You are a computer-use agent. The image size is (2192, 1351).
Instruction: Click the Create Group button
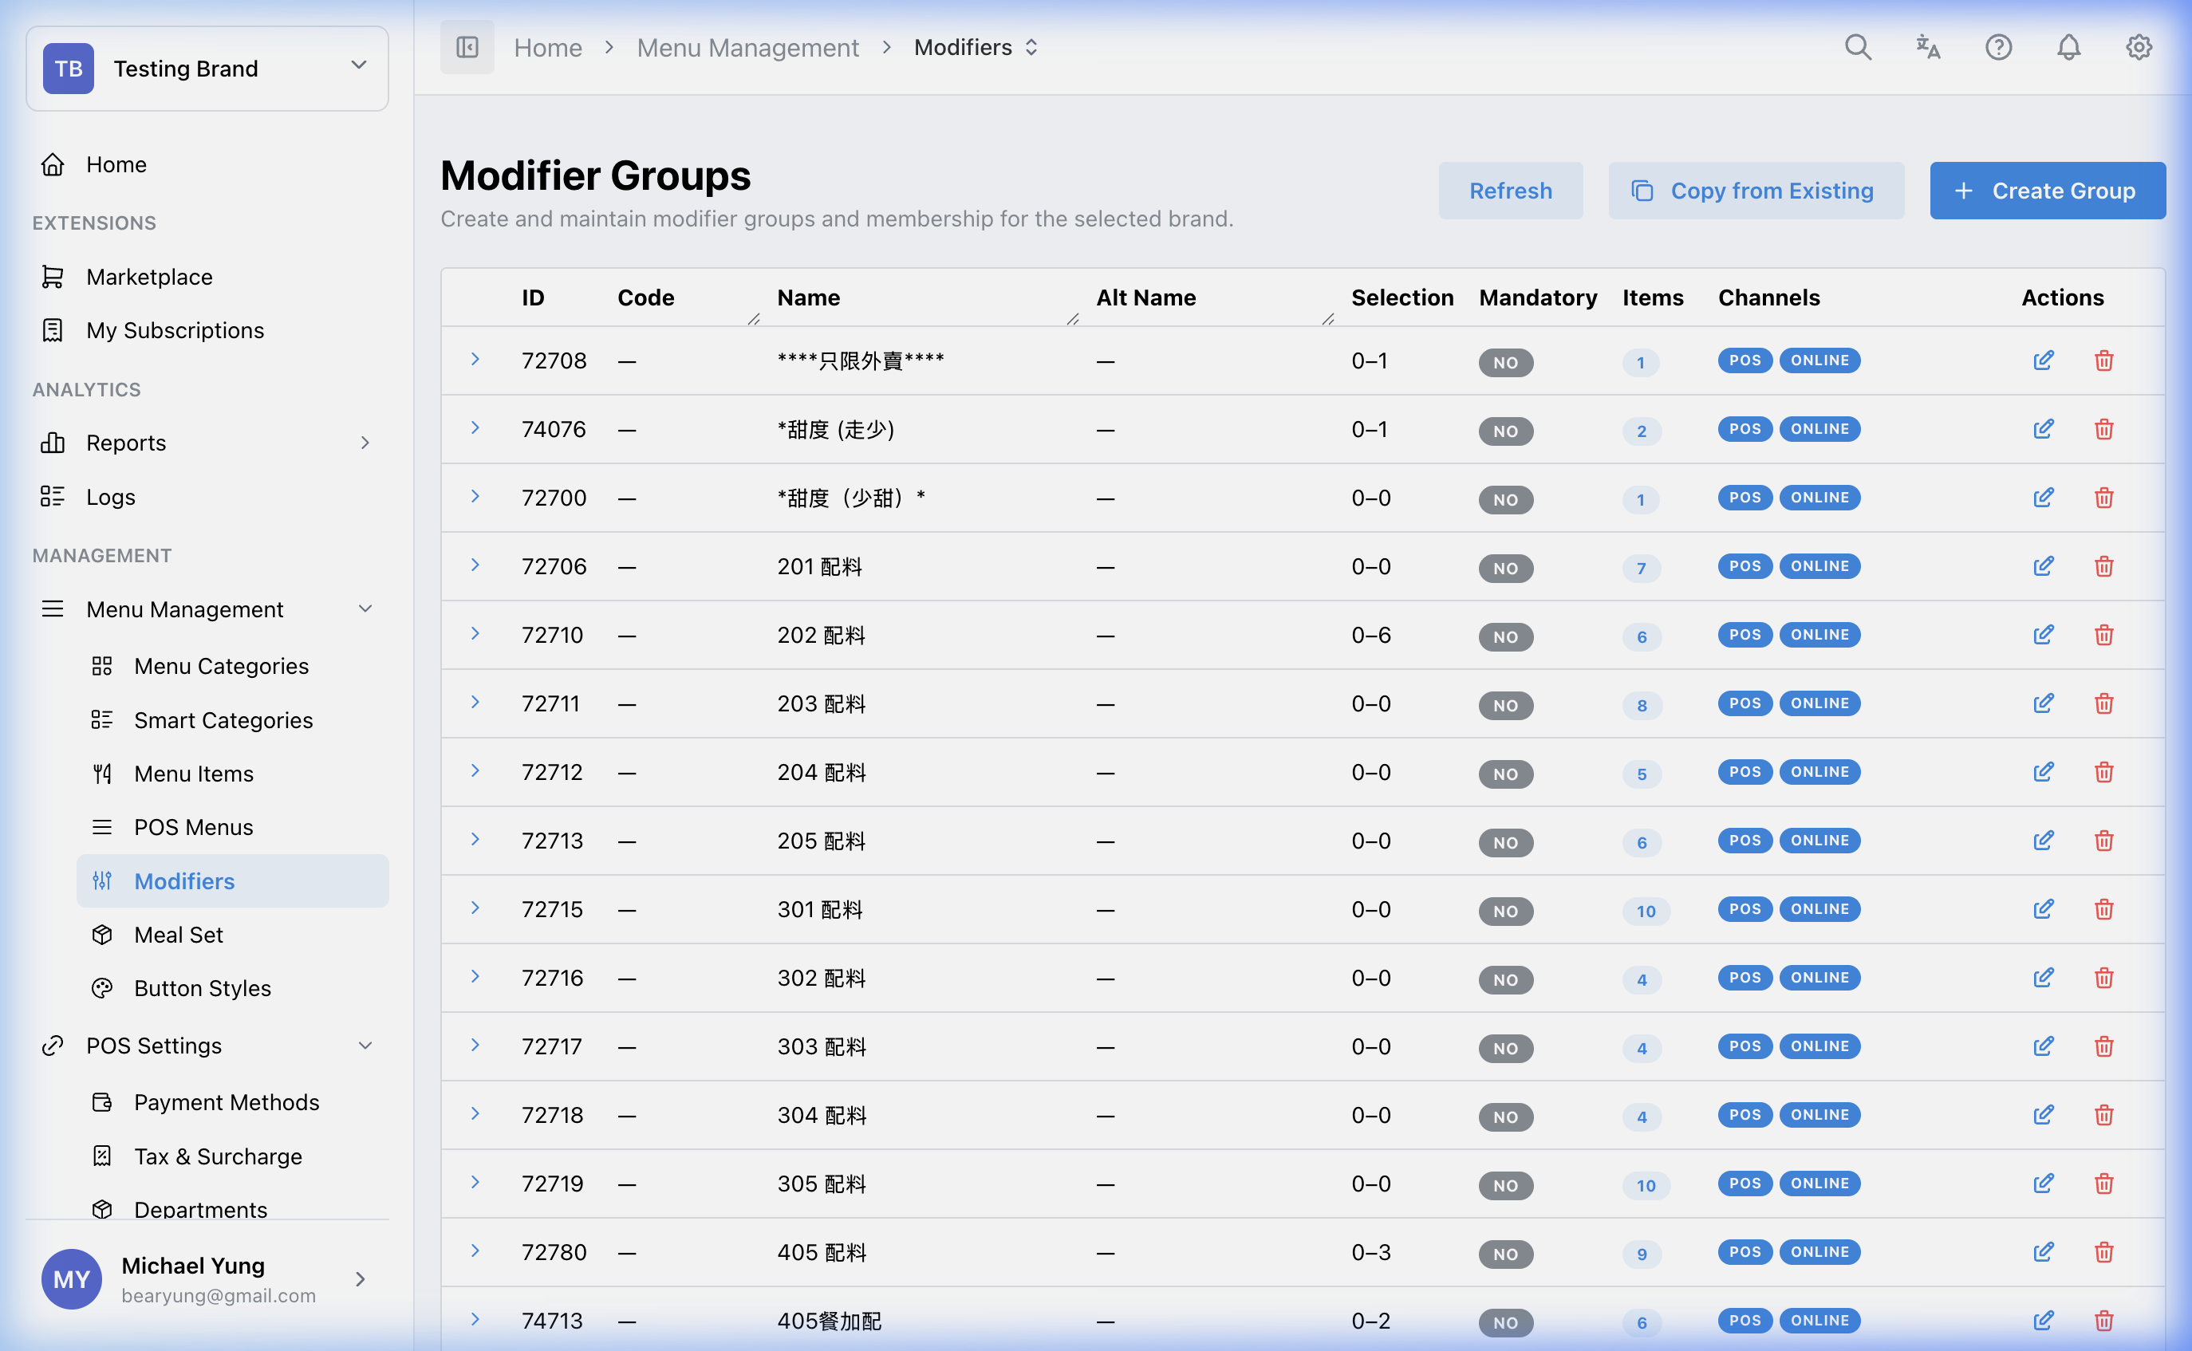(2048, 191)
